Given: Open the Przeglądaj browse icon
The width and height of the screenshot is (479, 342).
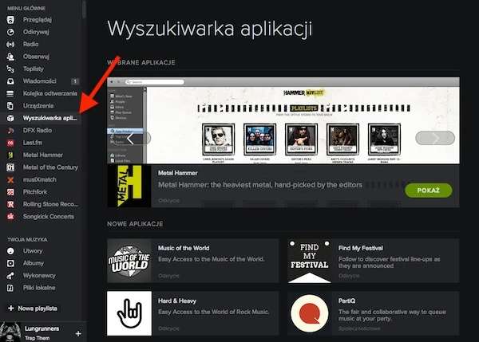Looking at the screenshot, I should tap(10, 20).
